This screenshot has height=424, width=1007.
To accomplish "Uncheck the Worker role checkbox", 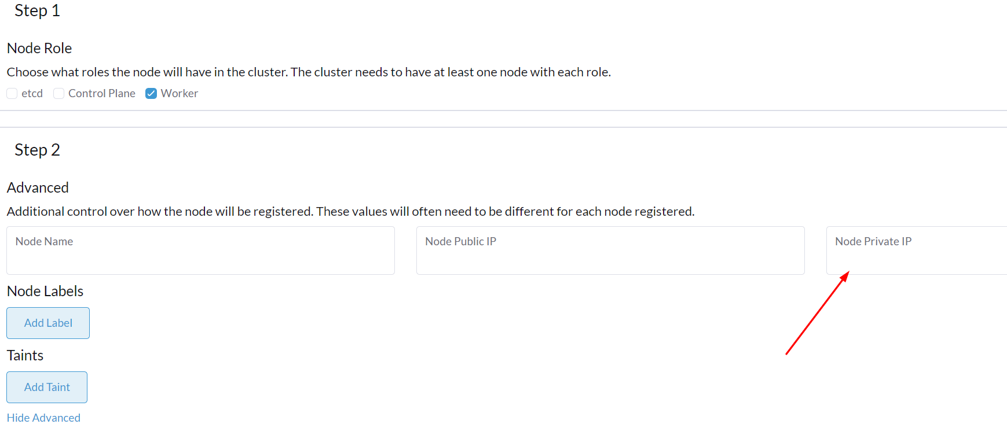I will pyautogui.click(x=151, y=94).
